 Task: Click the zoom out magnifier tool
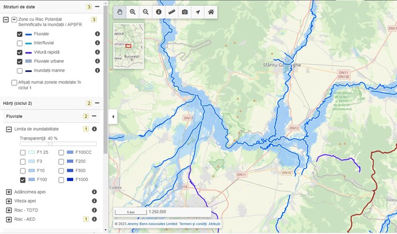(x=145, y=12)
